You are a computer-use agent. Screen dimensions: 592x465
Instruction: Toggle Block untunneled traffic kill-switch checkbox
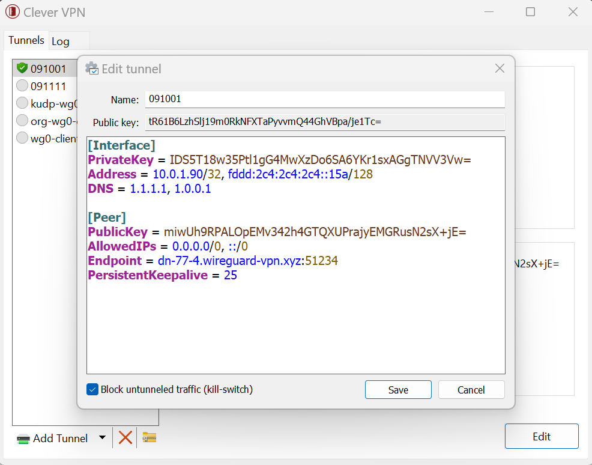(92, 389)
